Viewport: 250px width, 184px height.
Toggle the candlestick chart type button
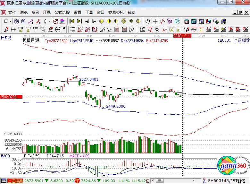[x=46, y=21]
